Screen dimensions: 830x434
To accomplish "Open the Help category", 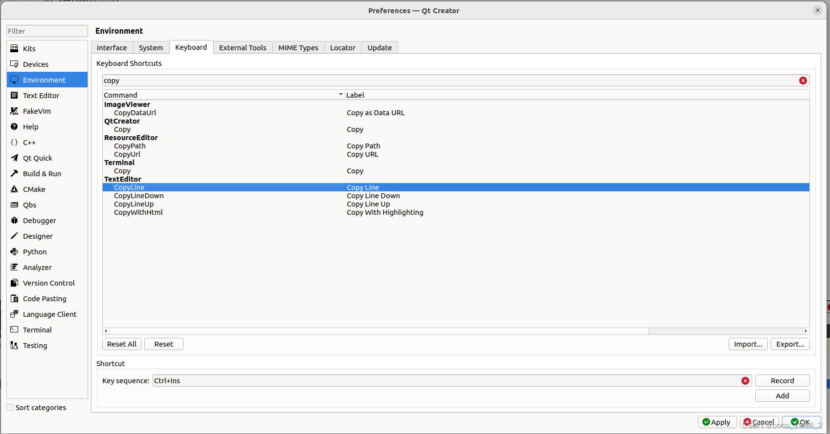I will pyautogui.click(x=47, y=127).
